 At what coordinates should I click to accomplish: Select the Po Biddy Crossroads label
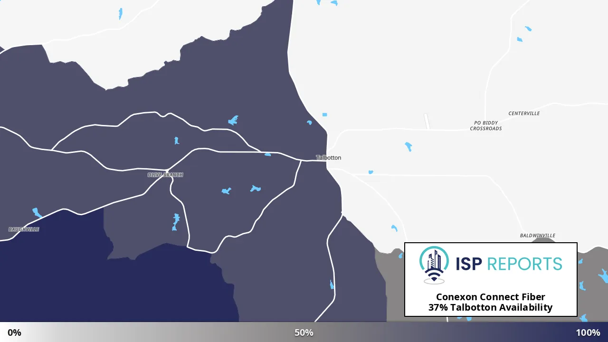click(x=486, y=126)
